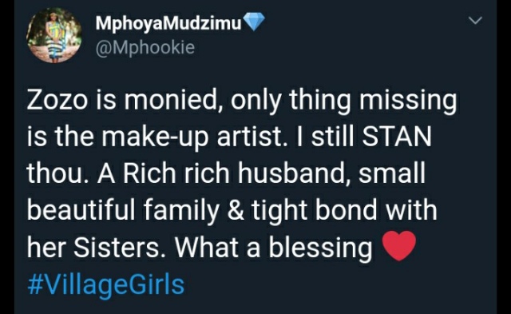Open the @Mphookie handle profile
511x314 pixels.
[145, 48]
